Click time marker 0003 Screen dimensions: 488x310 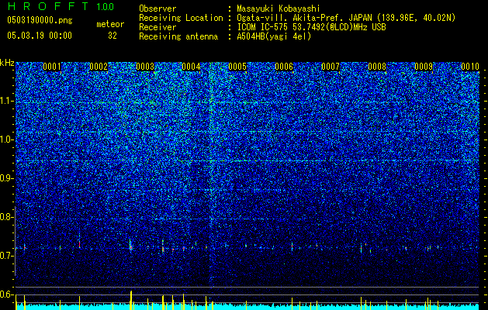click(x=145, y=67)
